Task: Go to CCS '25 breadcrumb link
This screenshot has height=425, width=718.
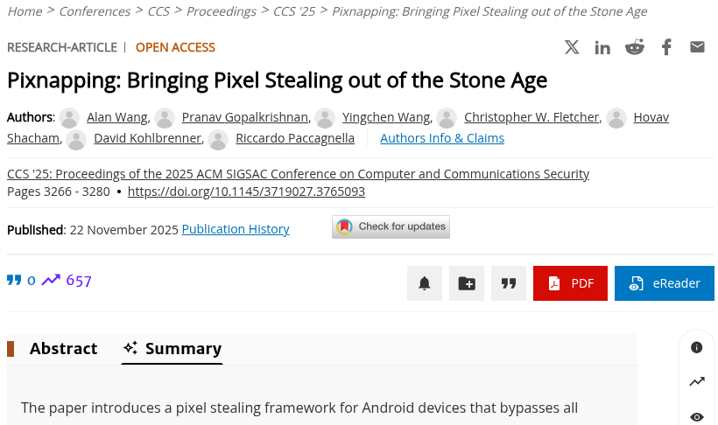Action: coord(292,11)
